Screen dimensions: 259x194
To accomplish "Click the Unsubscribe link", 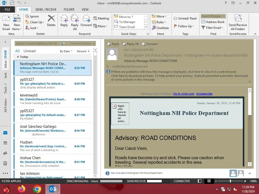I will click(x=204, y=94).
